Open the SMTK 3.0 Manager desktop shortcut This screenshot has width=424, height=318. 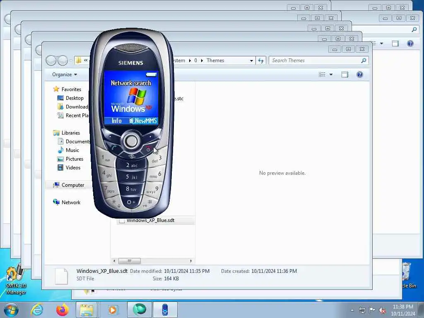[x=16, y=279]
